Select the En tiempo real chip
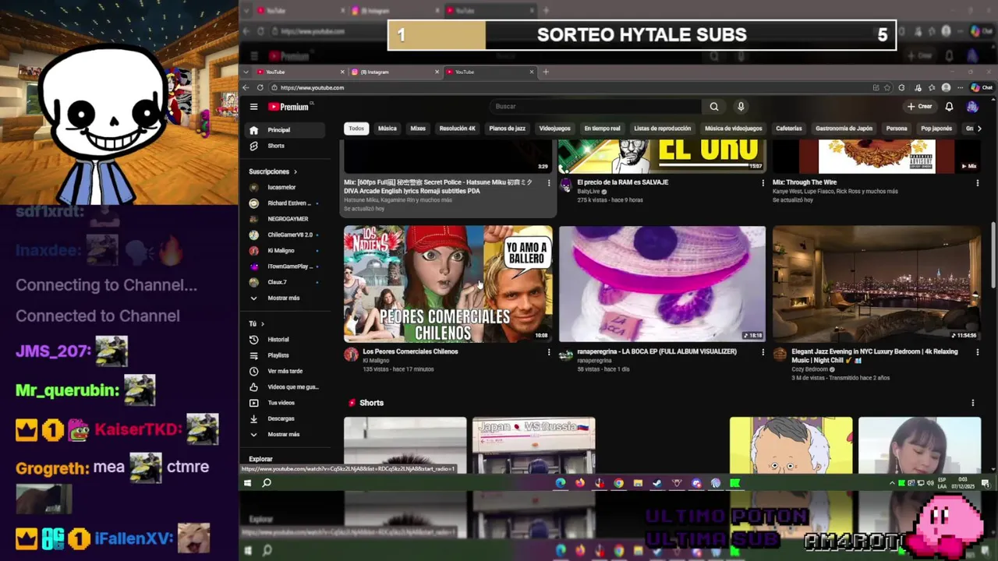 (602, 129)
